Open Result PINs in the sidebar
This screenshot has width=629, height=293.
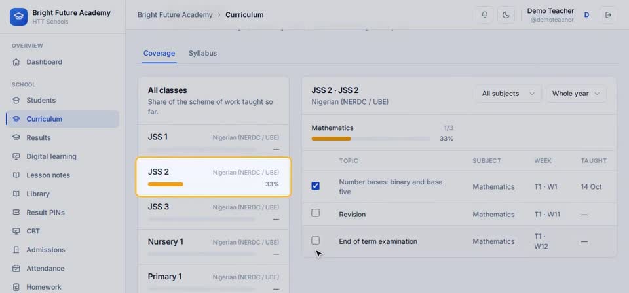(62, 212)
